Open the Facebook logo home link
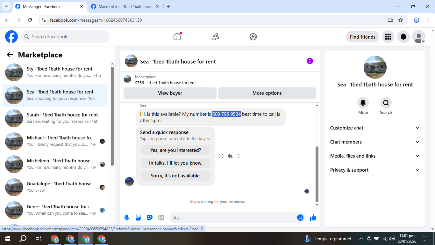Viewport: 435px width, 245px height. (x=11, y=37)
